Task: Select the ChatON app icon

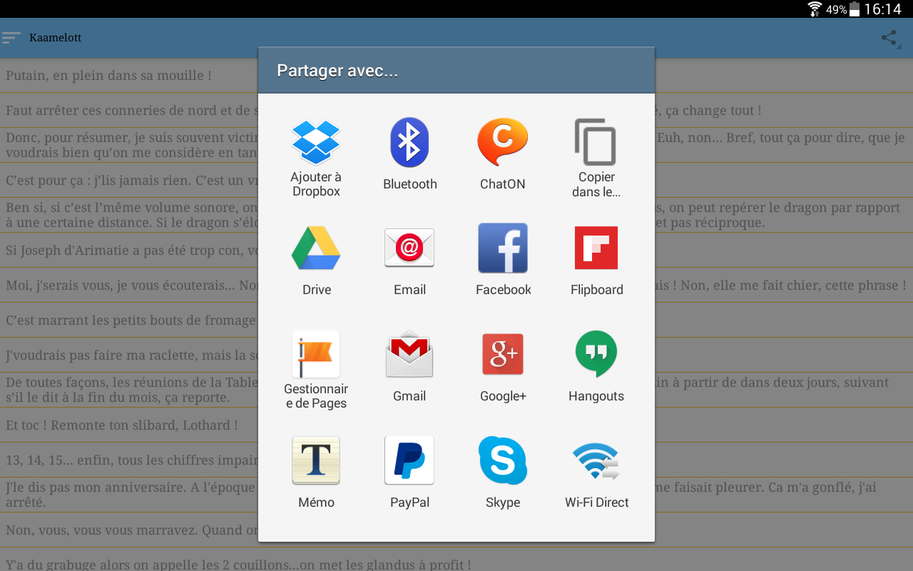Action: click(502, 155)
